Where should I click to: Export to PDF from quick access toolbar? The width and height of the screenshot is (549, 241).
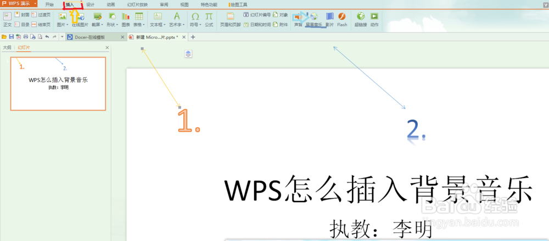18,37
